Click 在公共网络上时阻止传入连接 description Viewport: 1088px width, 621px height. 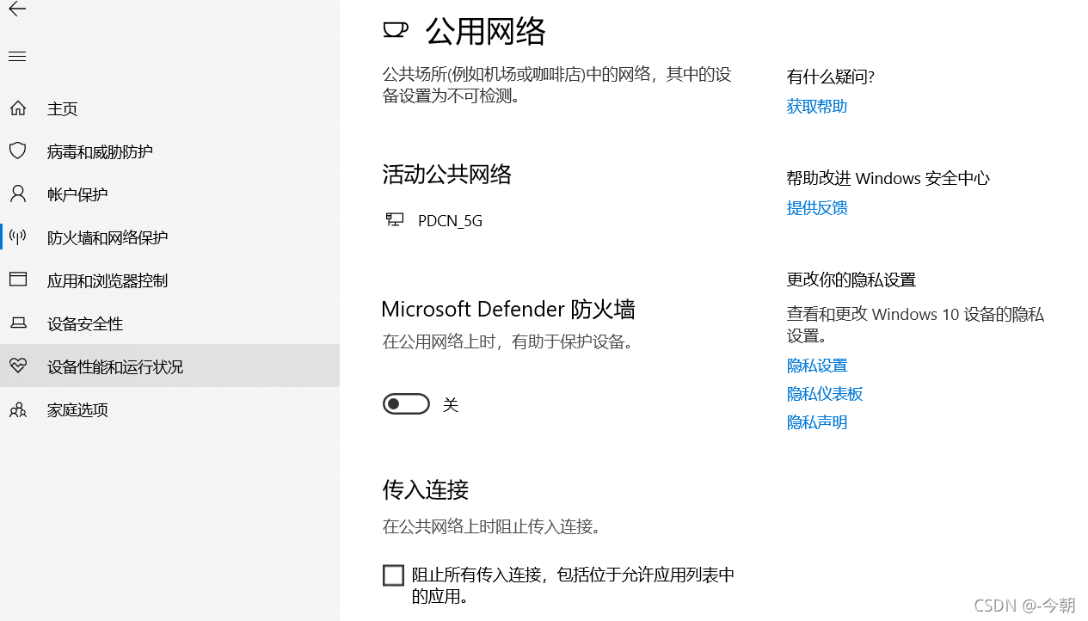tap(491, 526)
